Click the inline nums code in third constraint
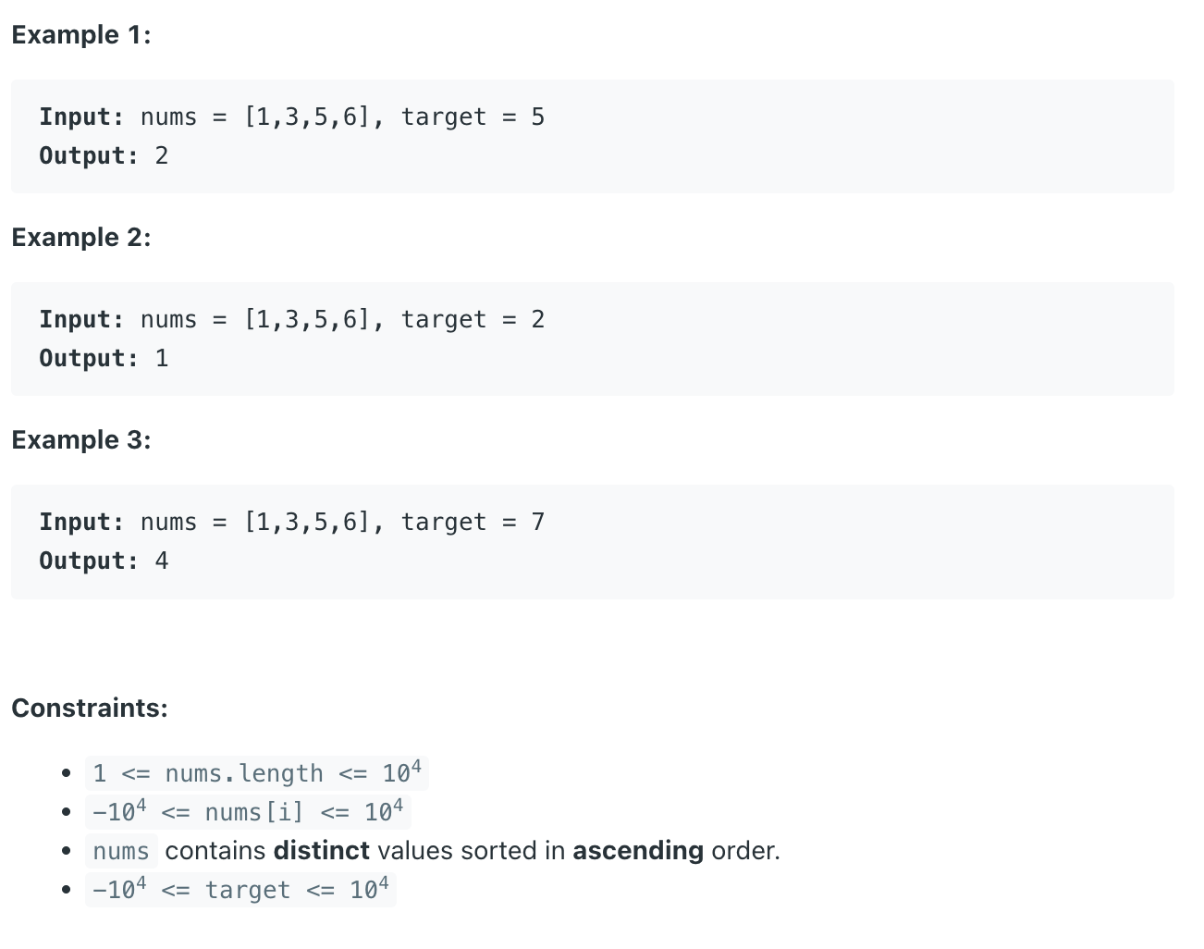 click(121, 851)
